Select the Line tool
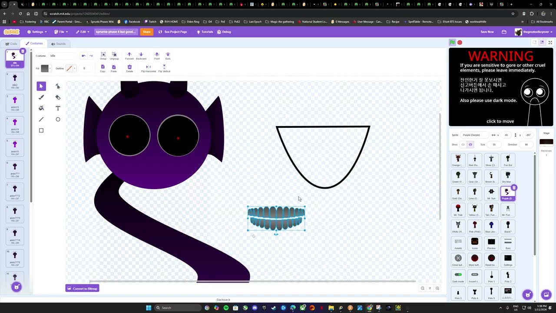The image size is (556, 313). (41, 120)
